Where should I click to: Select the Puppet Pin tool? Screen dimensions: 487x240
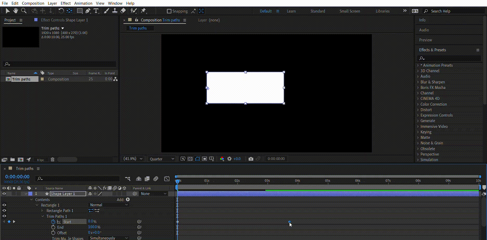pyautogui.click(x=143, y=11)
